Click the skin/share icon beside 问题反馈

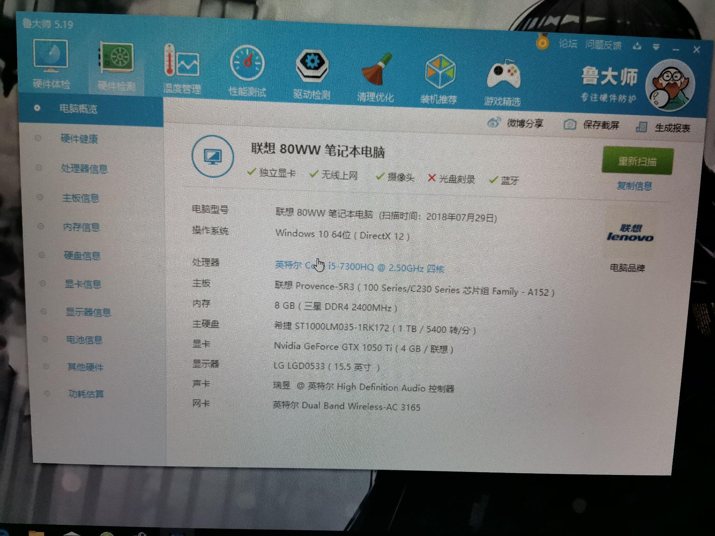637,46
